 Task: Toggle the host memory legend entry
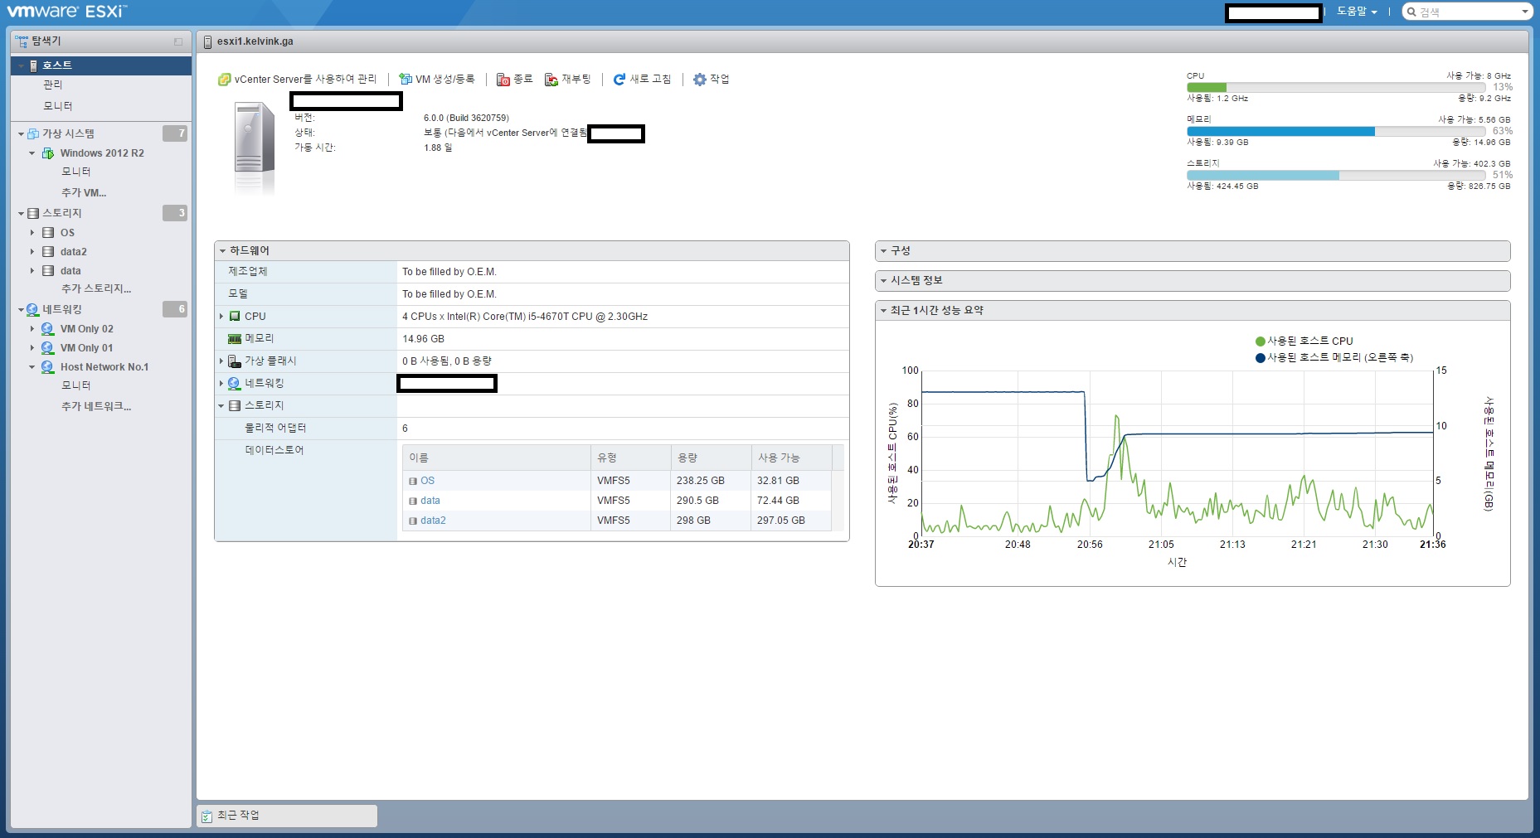[1334, 358]
